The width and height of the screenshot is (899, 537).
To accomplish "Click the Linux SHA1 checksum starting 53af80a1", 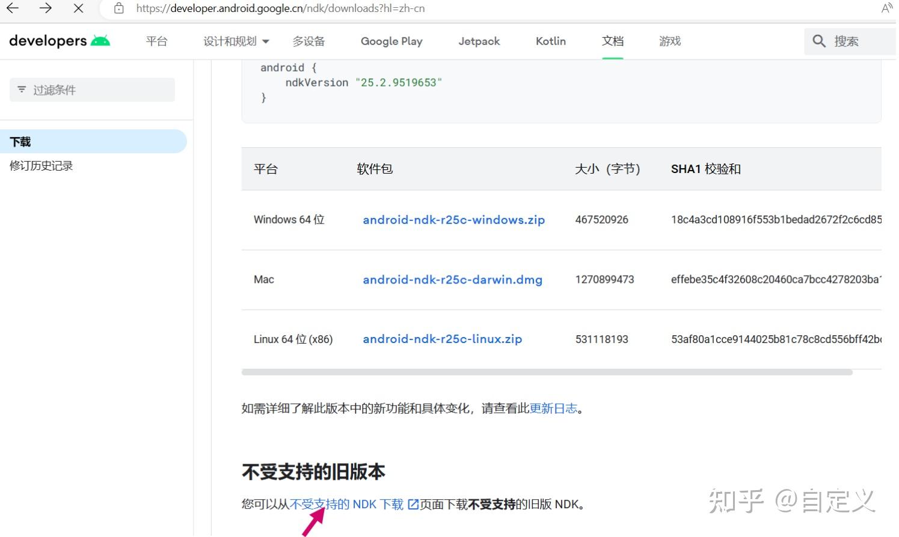I will 776,339.
